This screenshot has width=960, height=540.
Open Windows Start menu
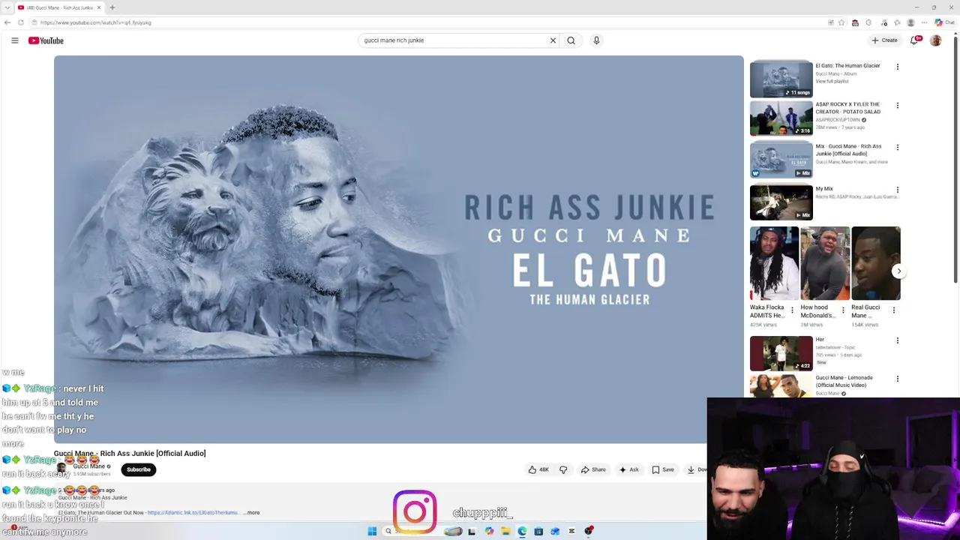(x=372, y=531)
